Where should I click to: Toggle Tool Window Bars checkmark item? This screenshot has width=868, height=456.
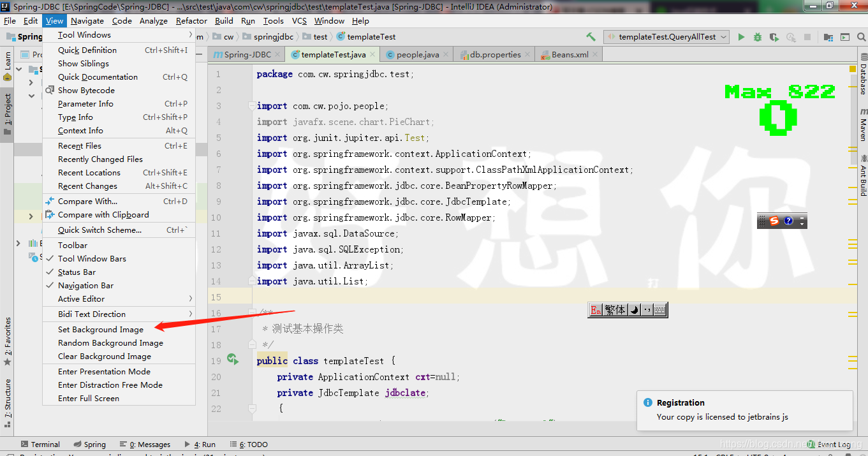click(119, 259)
